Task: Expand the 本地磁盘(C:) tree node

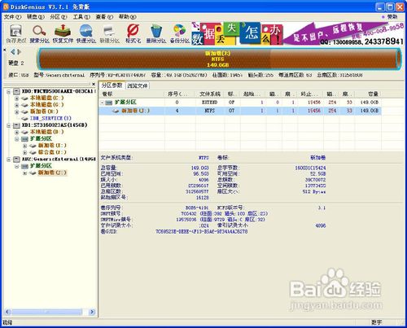Action: coord(17,98)
